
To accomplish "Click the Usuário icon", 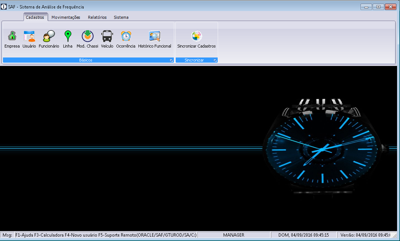I will coord(29,36).
